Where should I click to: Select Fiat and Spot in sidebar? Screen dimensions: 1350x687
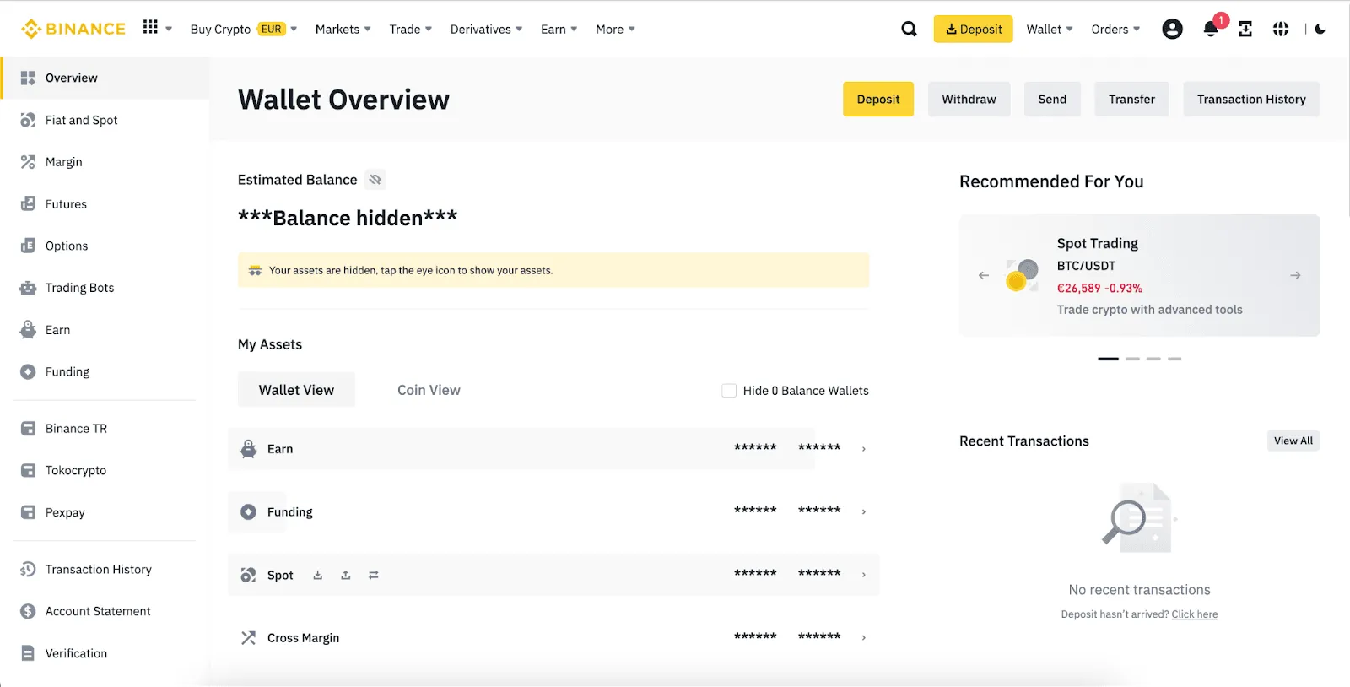pyautogui.click(x=82, y=120)
